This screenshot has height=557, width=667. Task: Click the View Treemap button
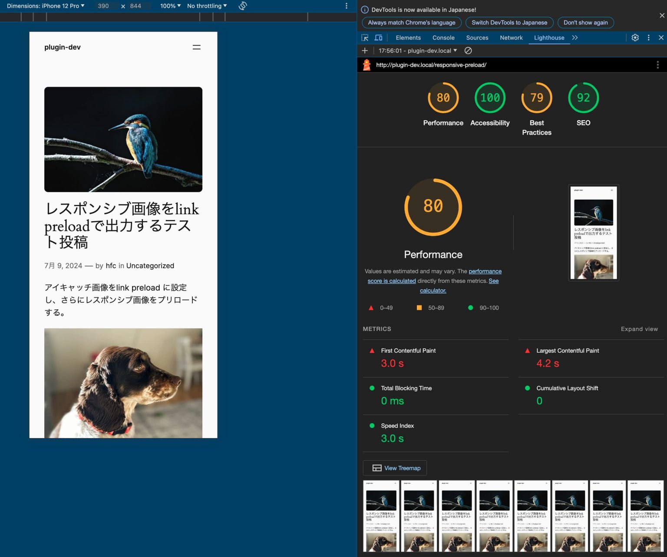[x=395, y=468]
